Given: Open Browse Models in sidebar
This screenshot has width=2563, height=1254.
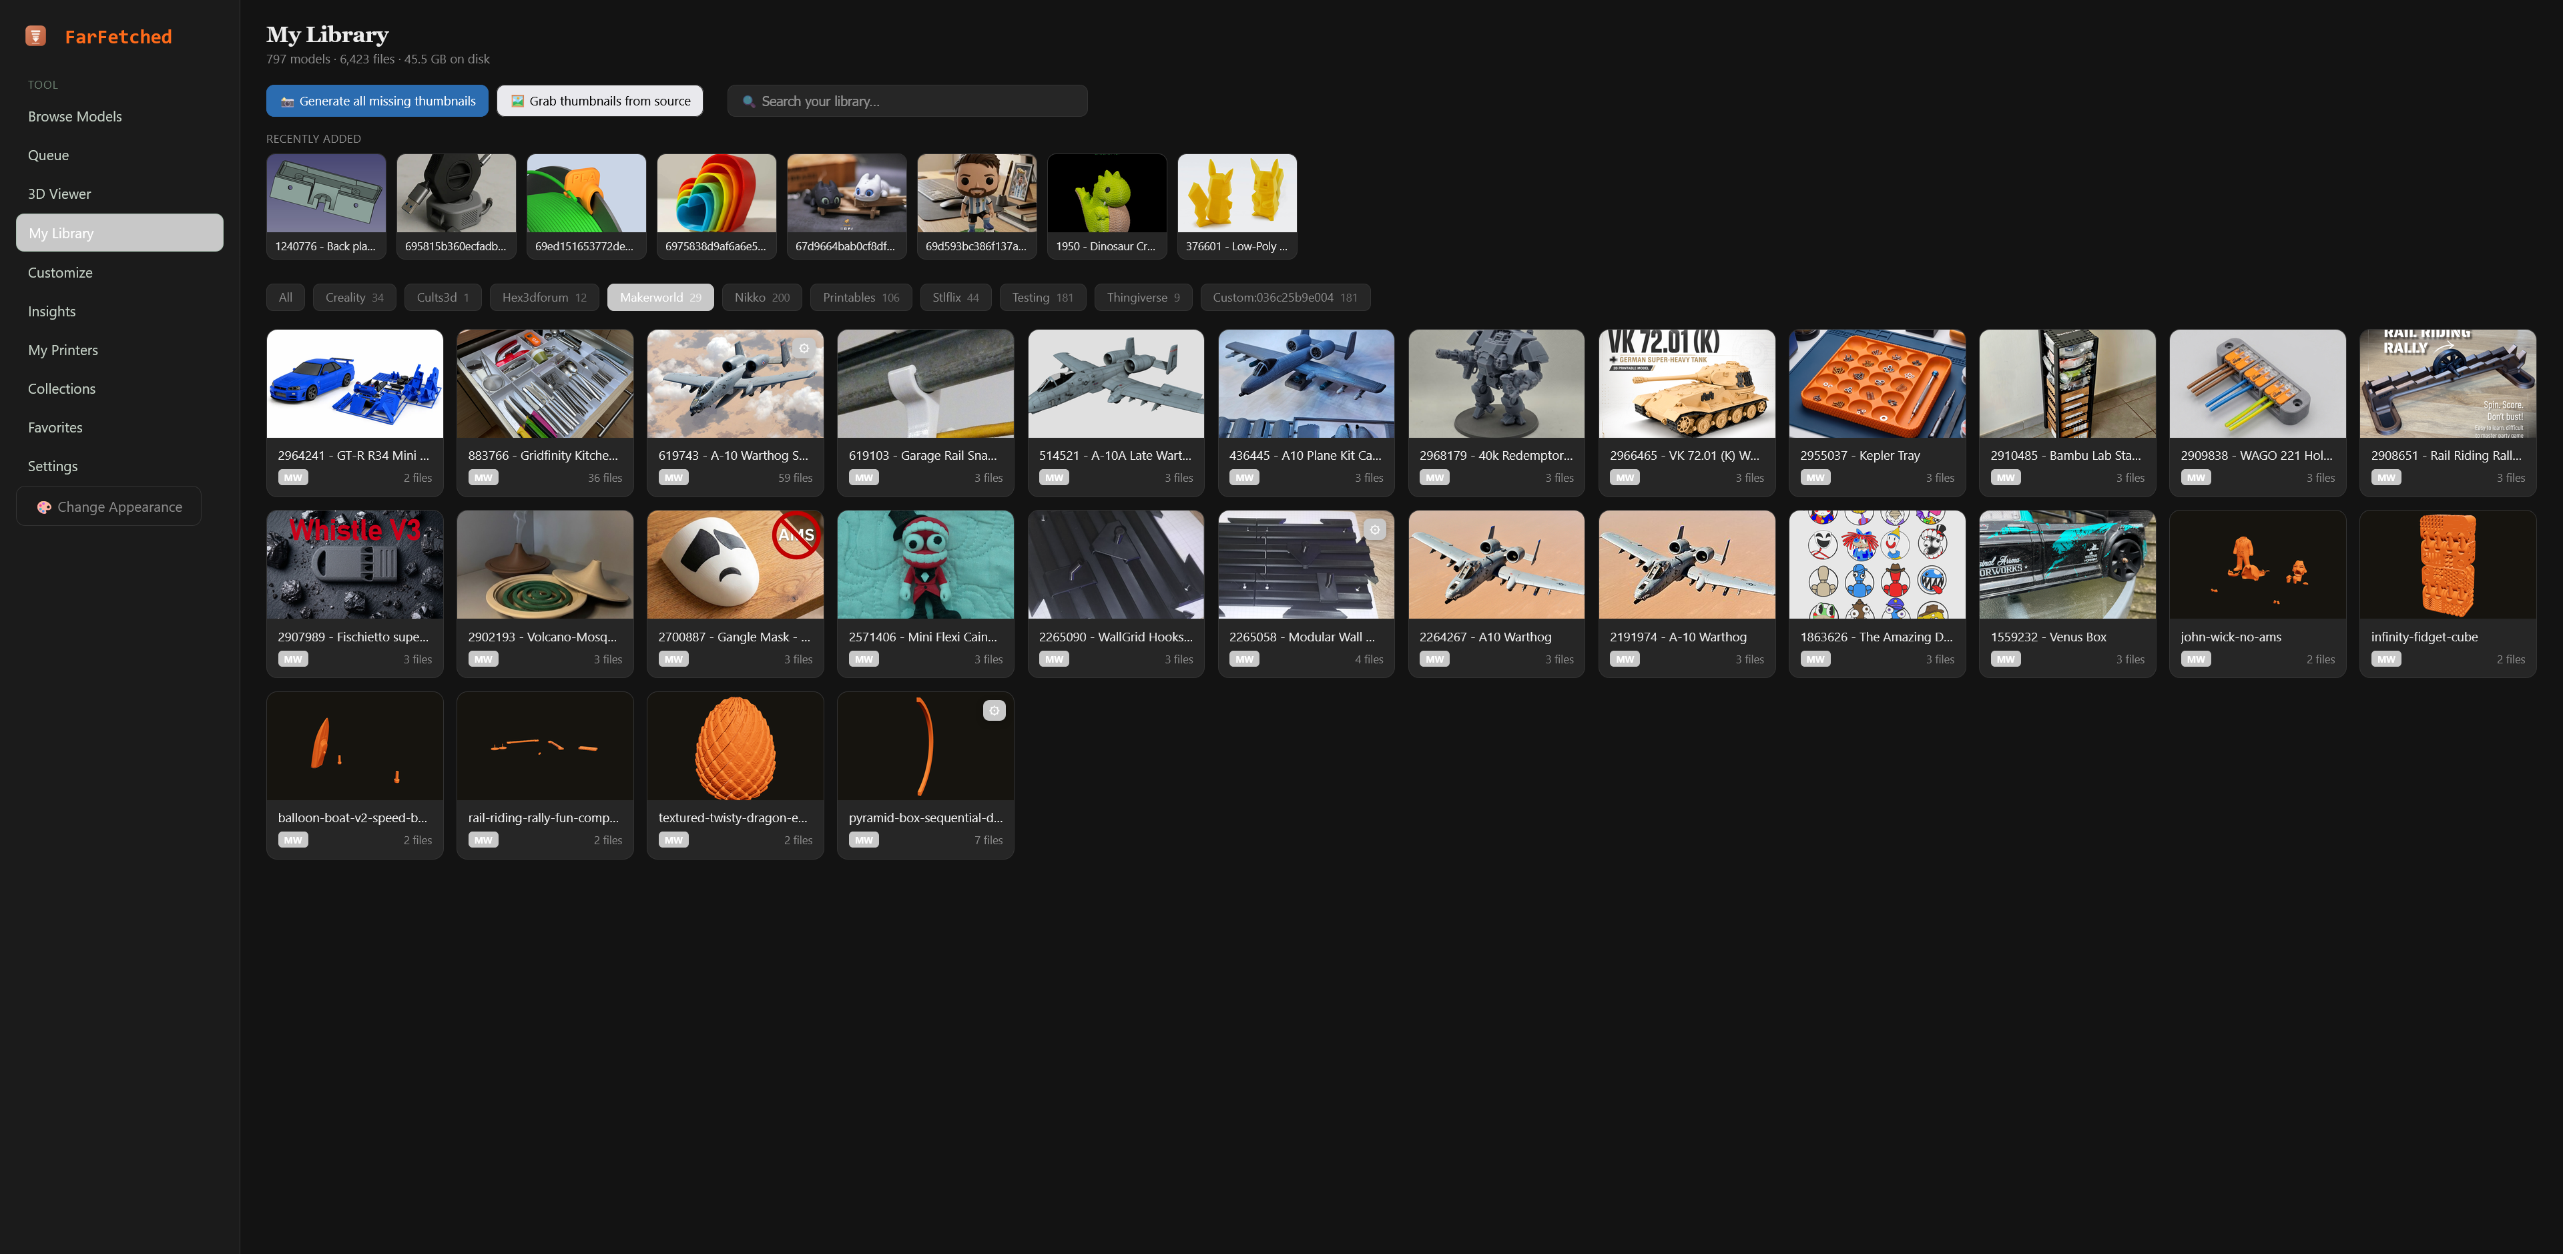Looking at the screenshot, I should [x=119, y=116].
